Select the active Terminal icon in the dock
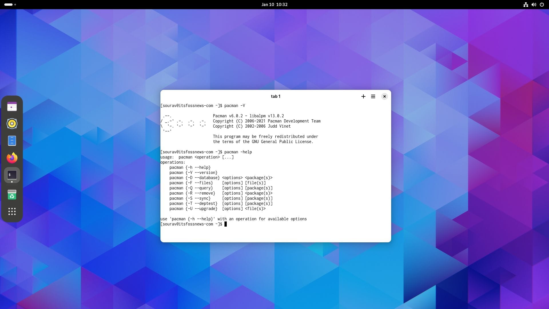Screen dimensions: 549x309 point(12,175)
